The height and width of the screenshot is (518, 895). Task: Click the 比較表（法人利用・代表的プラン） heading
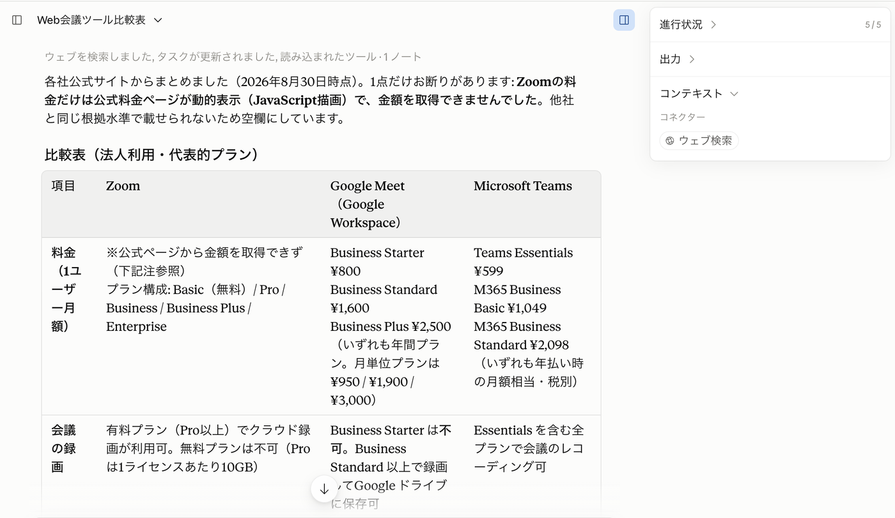click(153, 155)
